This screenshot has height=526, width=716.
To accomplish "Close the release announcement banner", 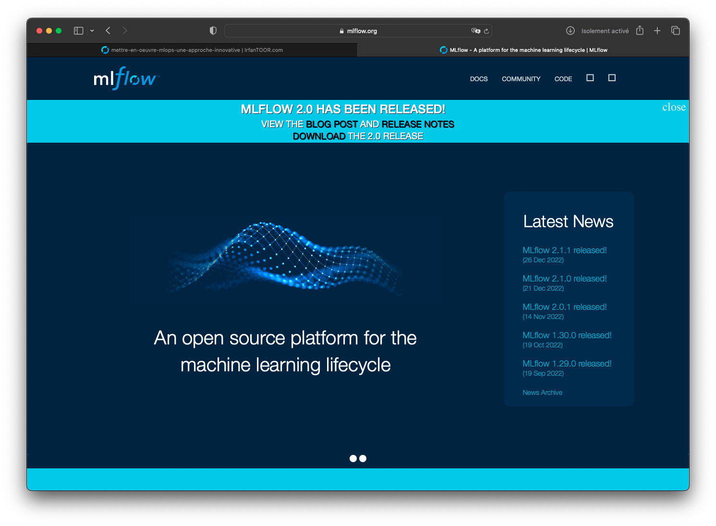I will 674,107.
